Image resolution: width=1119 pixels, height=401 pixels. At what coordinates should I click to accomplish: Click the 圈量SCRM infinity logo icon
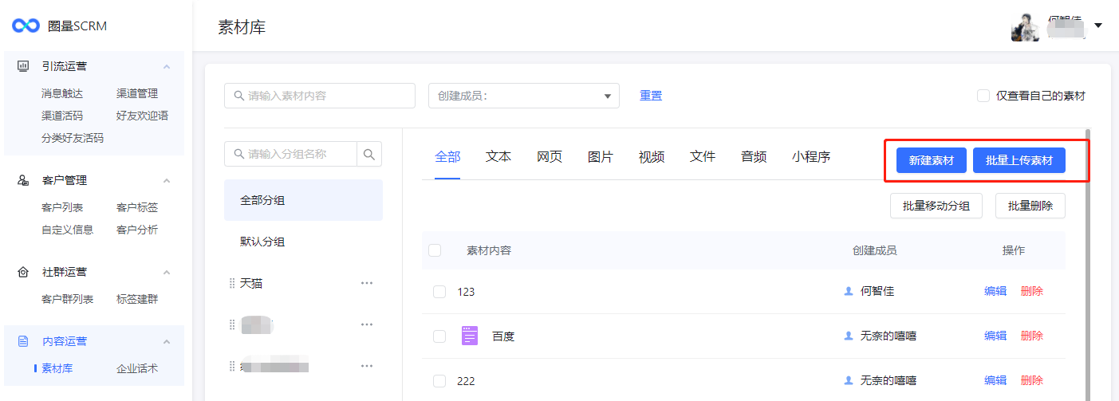click(x=26, y=26)
